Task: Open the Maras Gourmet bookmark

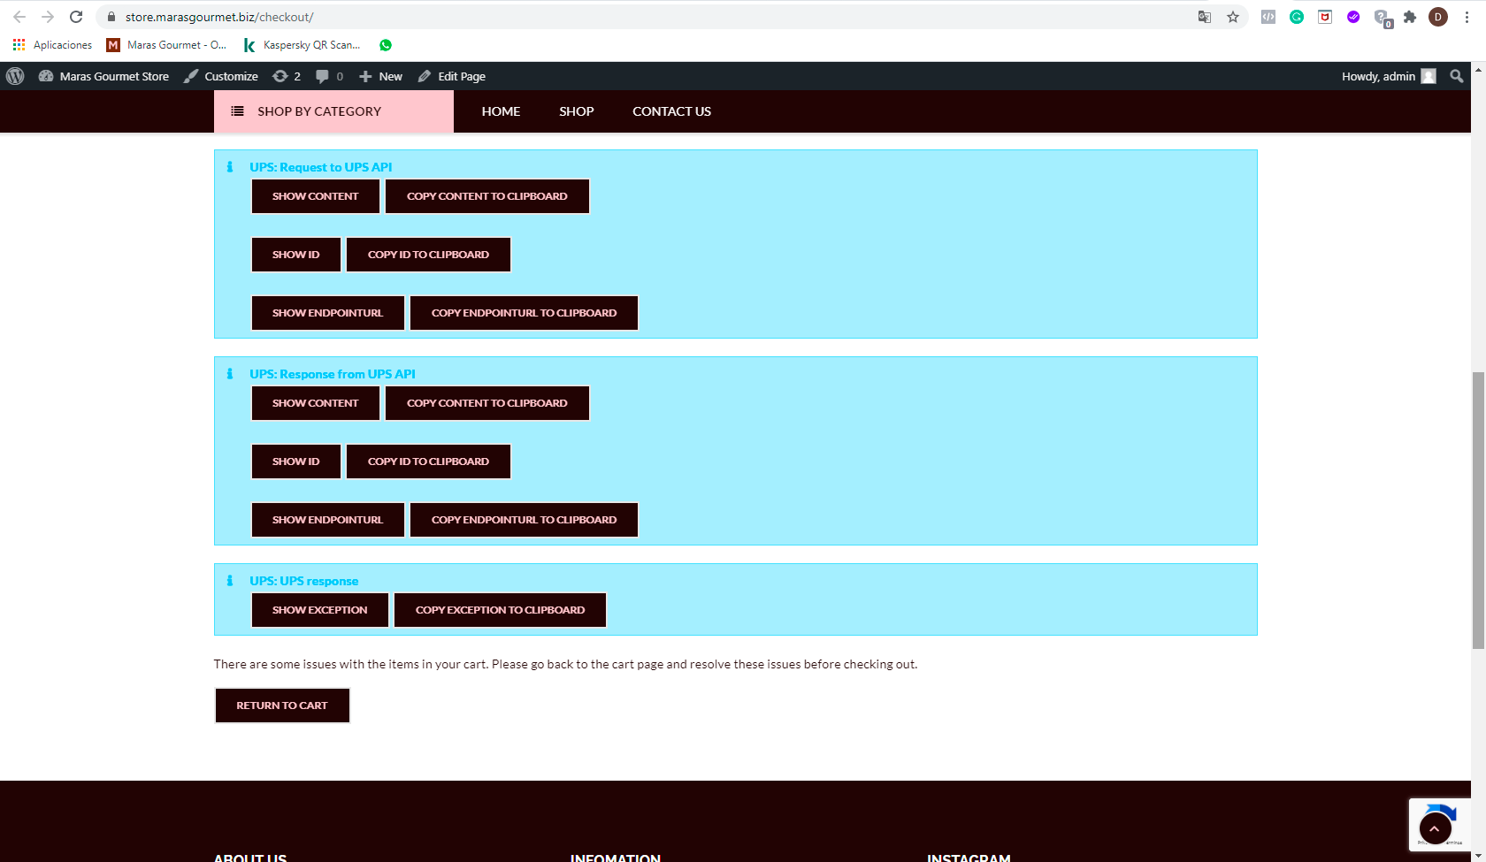Action: point(166,45)
